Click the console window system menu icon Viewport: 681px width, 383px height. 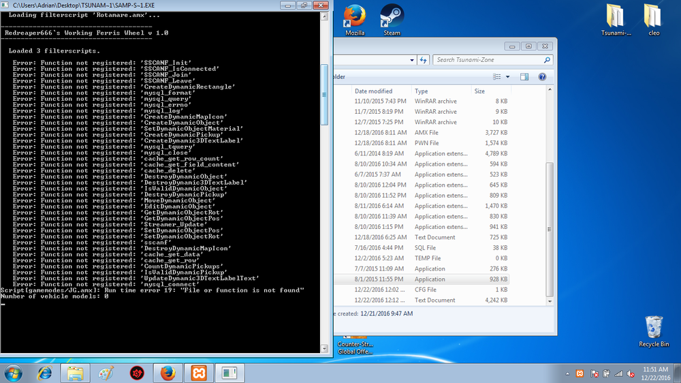coord(5,5)
